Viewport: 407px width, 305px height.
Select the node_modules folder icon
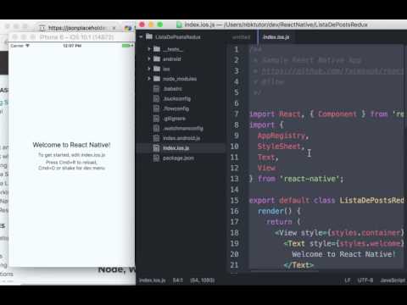(x=157, y=79)
